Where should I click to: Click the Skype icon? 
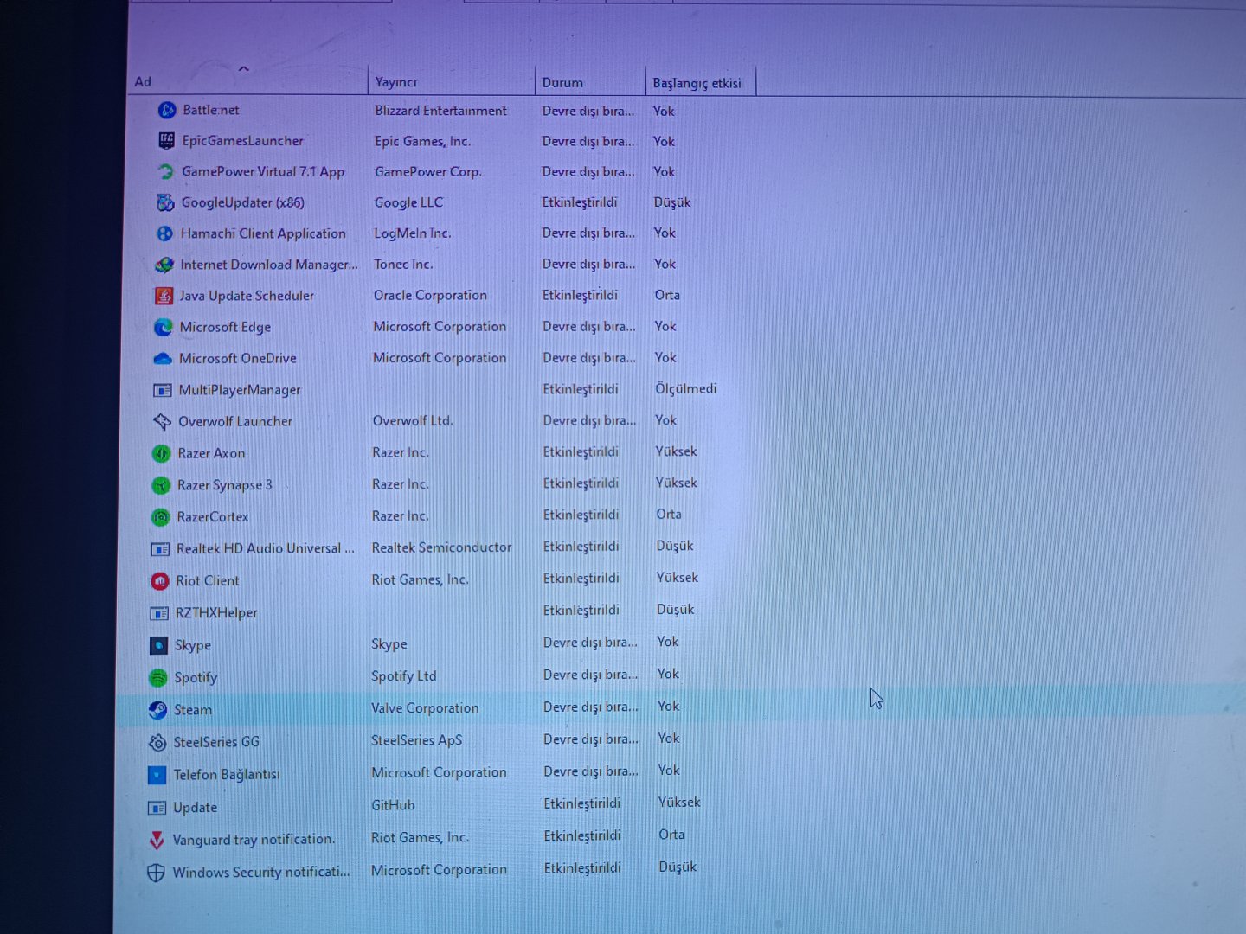pos(158,645)
